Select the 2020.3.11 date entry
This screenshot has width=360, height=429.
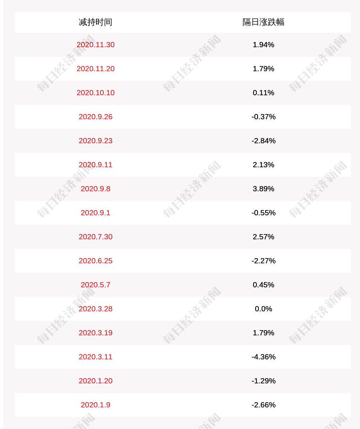[x=96, y=357]
